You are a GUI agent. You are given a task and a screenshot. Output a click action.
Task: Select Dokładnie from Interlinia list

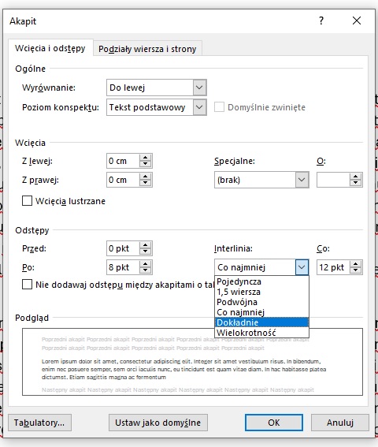tap(261, 322)
